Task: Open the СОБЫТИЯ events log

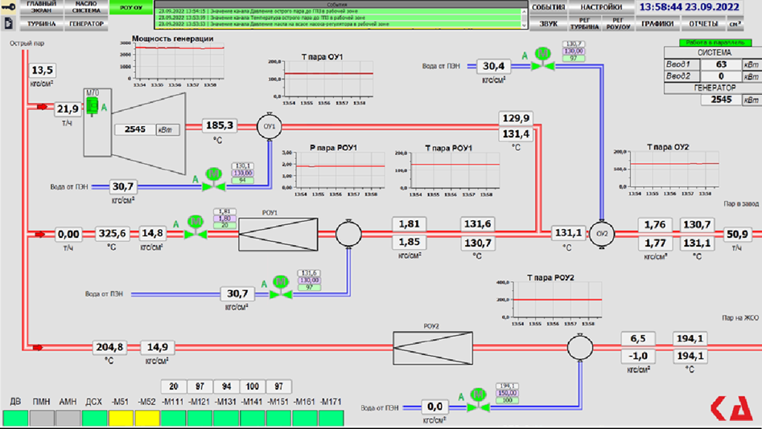Action: (548, 7)
